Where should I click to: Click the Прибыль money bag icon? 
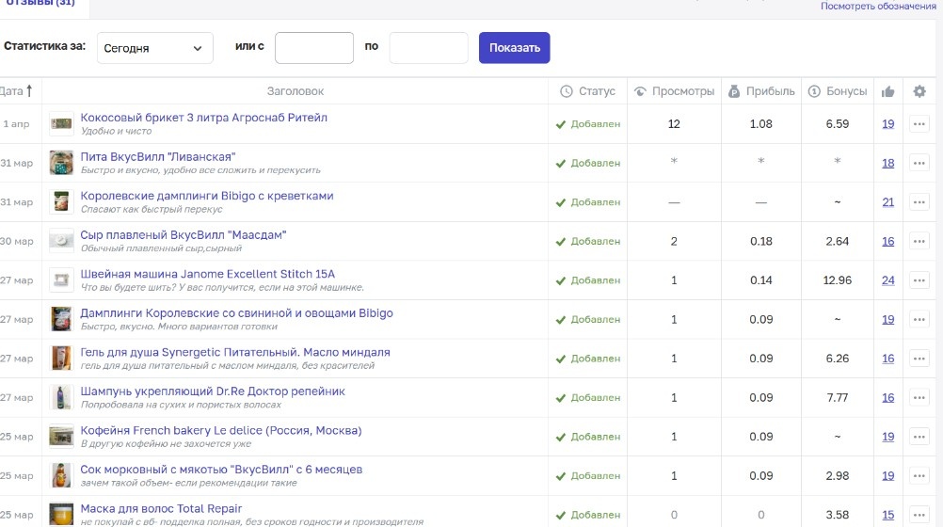tap(734, 91)
